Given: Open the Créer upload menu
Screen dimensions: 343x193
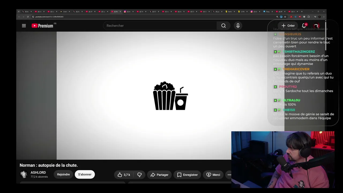Looking at the screenshot, I should click(x=288, y=26).
